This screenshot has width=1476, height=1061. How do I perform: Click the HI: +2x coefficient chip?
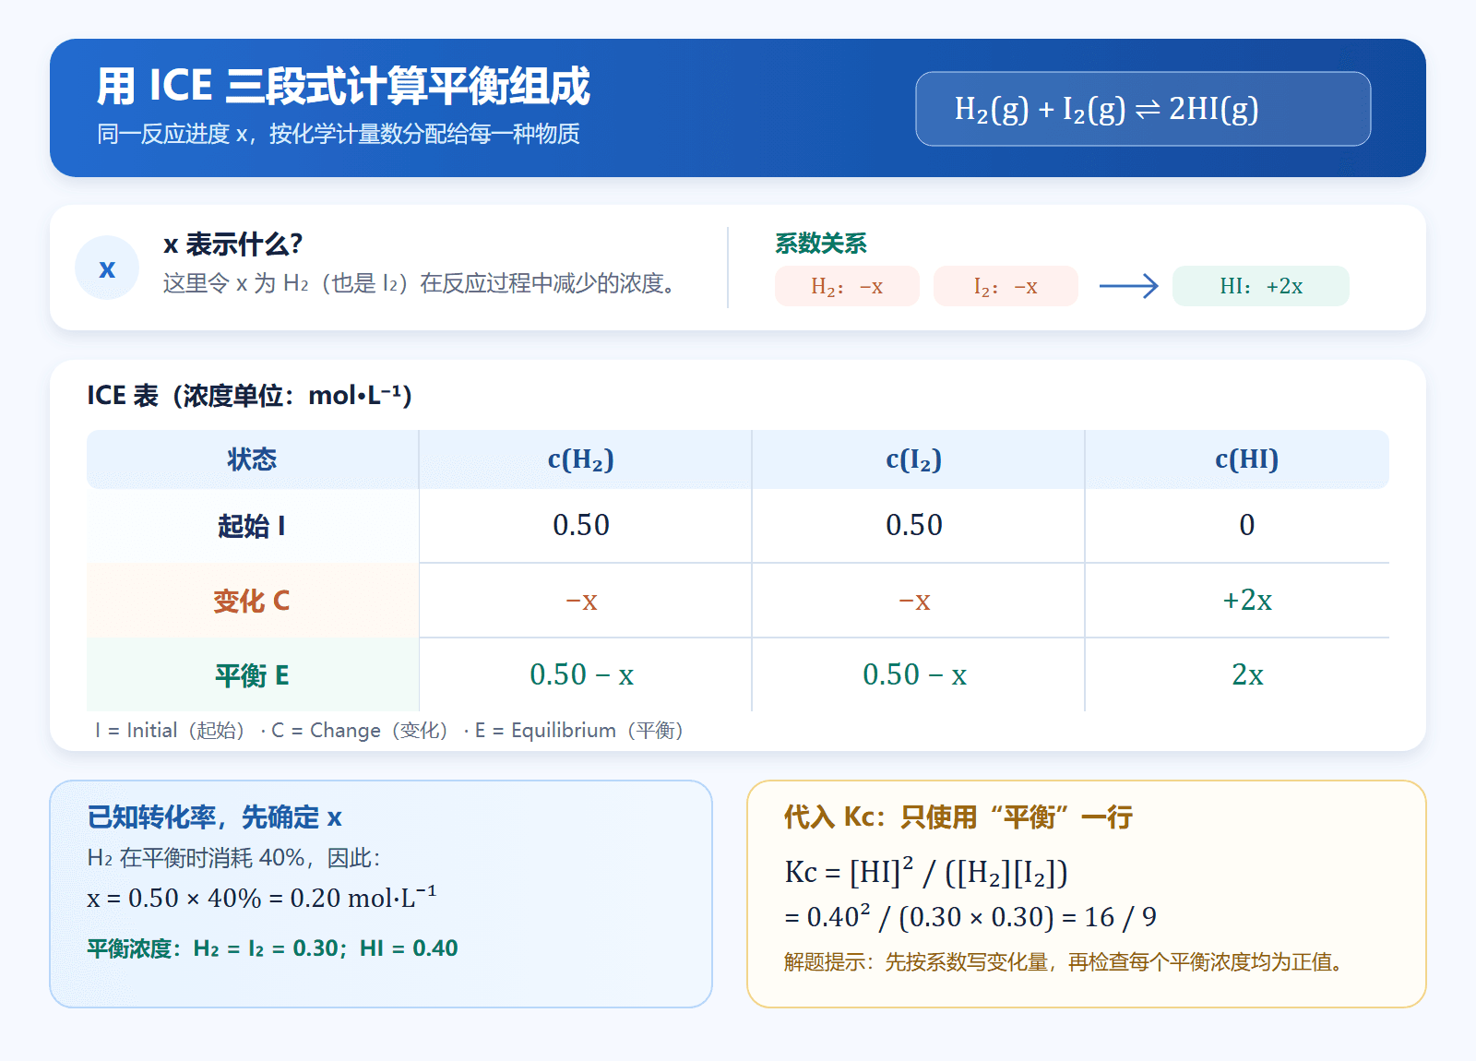(x=1261, y=286)
